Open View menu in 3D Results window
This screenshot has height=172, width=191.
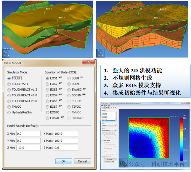pyautogui.click(x=109, y=106)
